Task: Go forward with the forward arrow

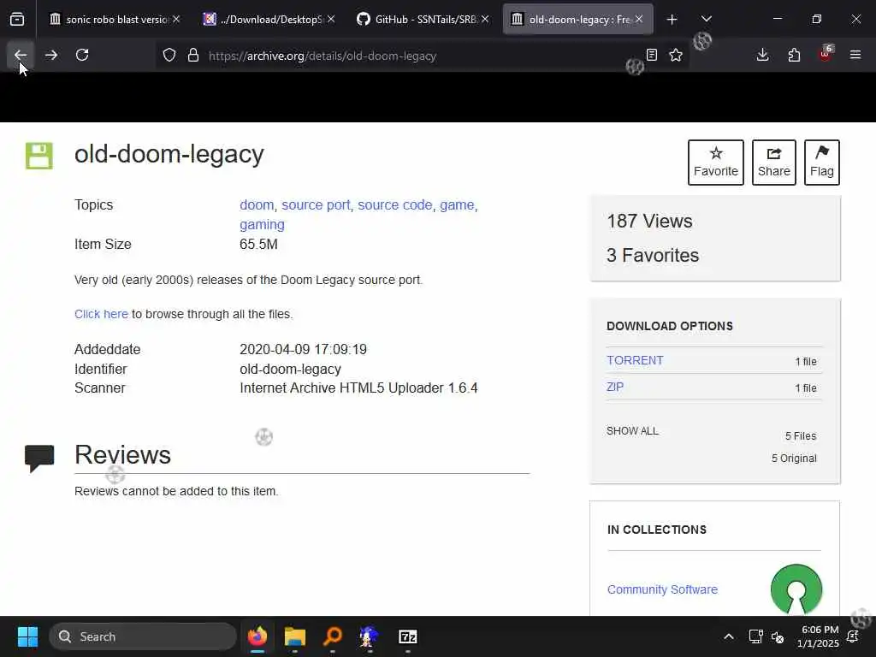Action: pyautogui.click(x=50, y=56)
